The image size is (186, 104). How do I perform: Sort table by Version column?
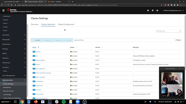click(x=98, y=47)
